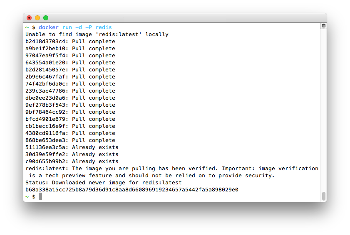Click '511136ea3c5a: Already exists' line
Image resolution: width=350 pixels, height=235 pixels.
click(72, 147)
